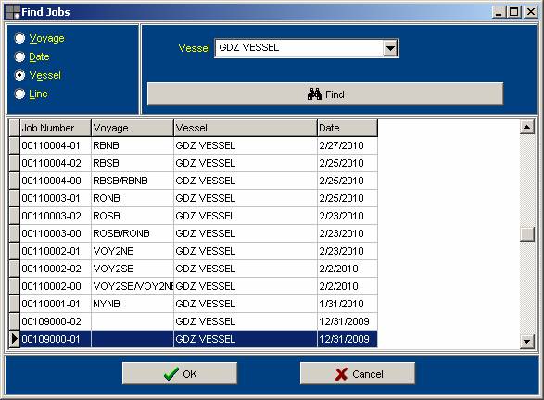Image resolution: width=544 pixels, height=400 pixels.
Task: Select the Date radio option
Action: click(19, 56)
